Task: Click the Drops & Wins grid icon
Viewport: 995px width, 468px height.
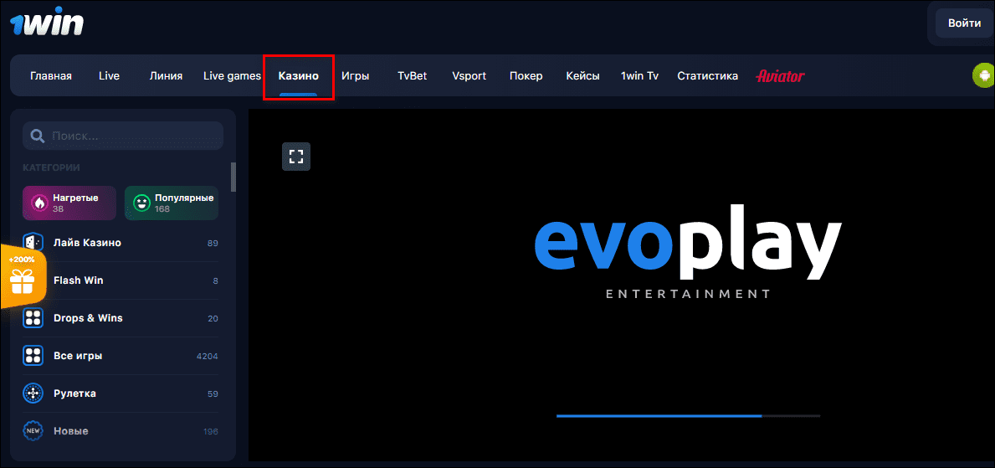Action: tap(33, 317)
